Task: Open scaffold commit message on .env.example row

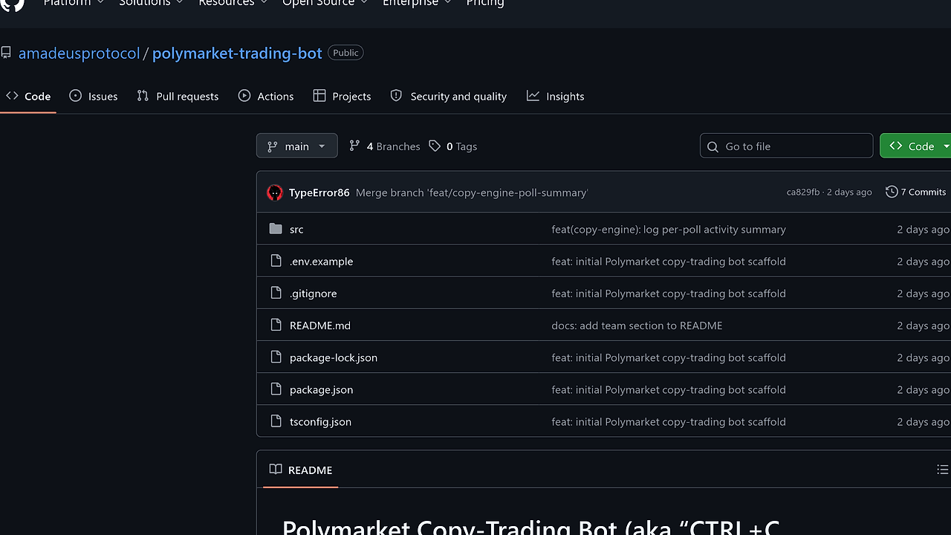Action: click(669, 261)
